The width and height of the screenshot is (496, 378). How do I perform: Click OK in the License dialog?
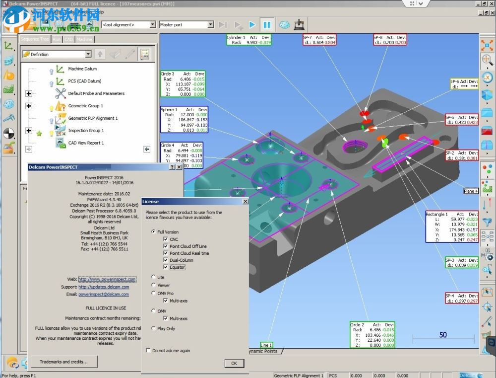click(234, 363)
